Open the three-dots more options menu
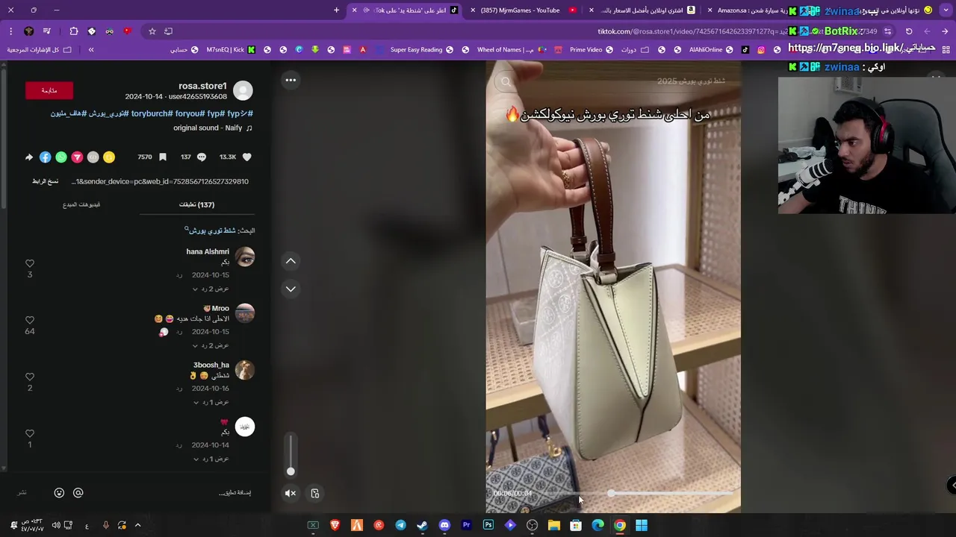This screenshot has width=956, height=537. point(291,80)
